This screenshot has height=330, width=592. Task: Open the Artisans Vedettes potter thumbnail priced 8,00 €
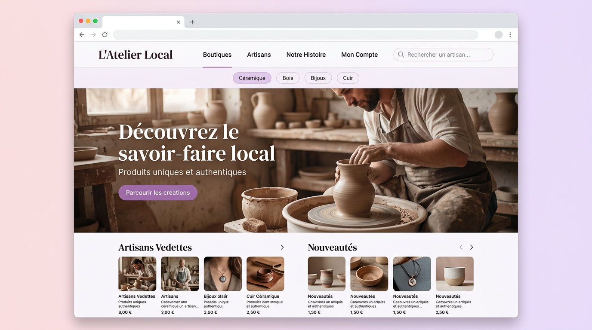point(137,274)
